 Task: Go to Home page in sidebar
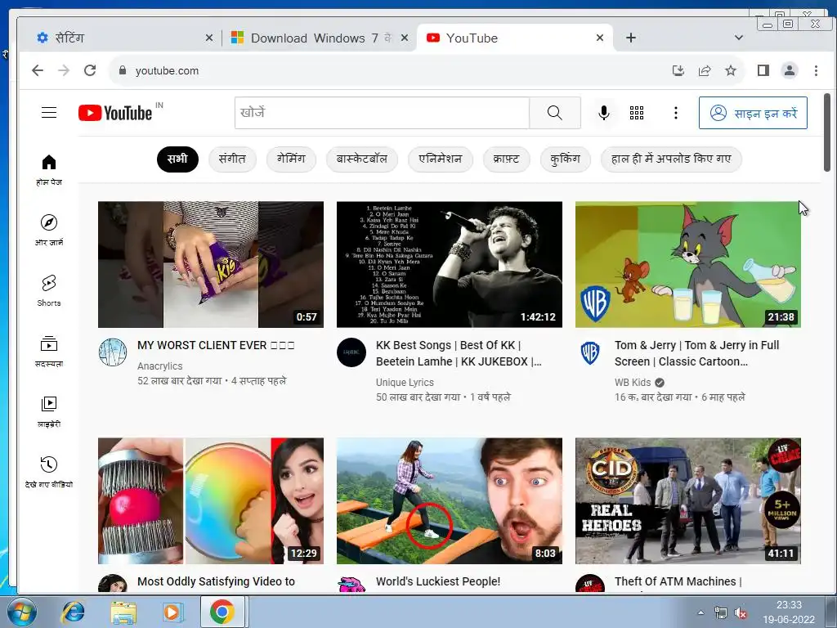pos(49,170)
